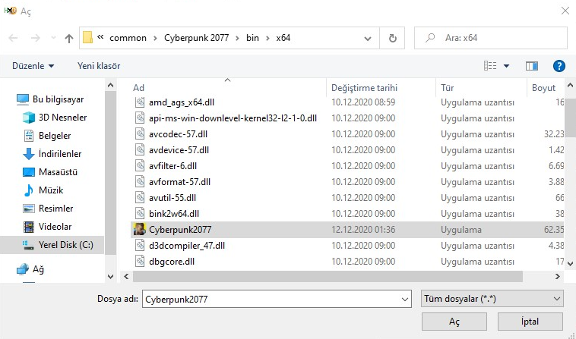The image size is (576, 339).
Task: Select avdevice-57.dll file
Action: [x=179, y=150]
